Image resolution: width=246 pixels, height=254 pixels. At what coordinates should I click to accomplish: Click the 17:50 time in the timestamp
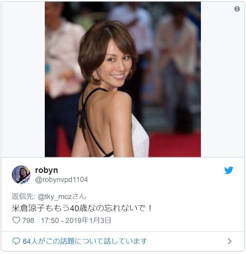49,220
